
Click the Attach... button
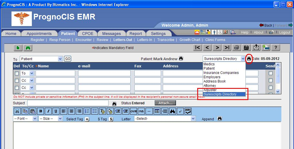tap(165, 103)
